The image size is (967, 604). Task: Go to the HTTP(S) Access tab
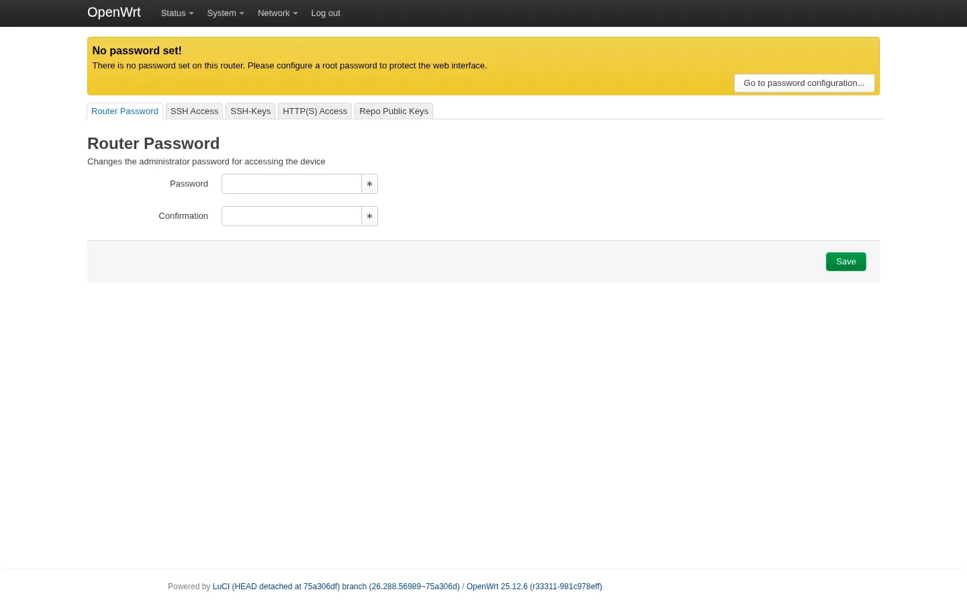coord(315,111)
